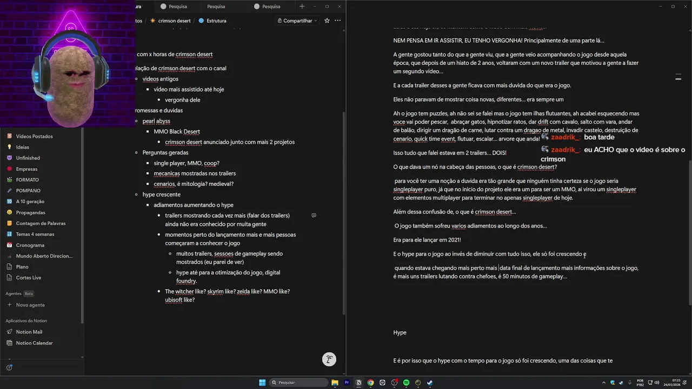Screen dimensions: 692x389
Task: Open the Windows Start menu
Action: [262, 383]
